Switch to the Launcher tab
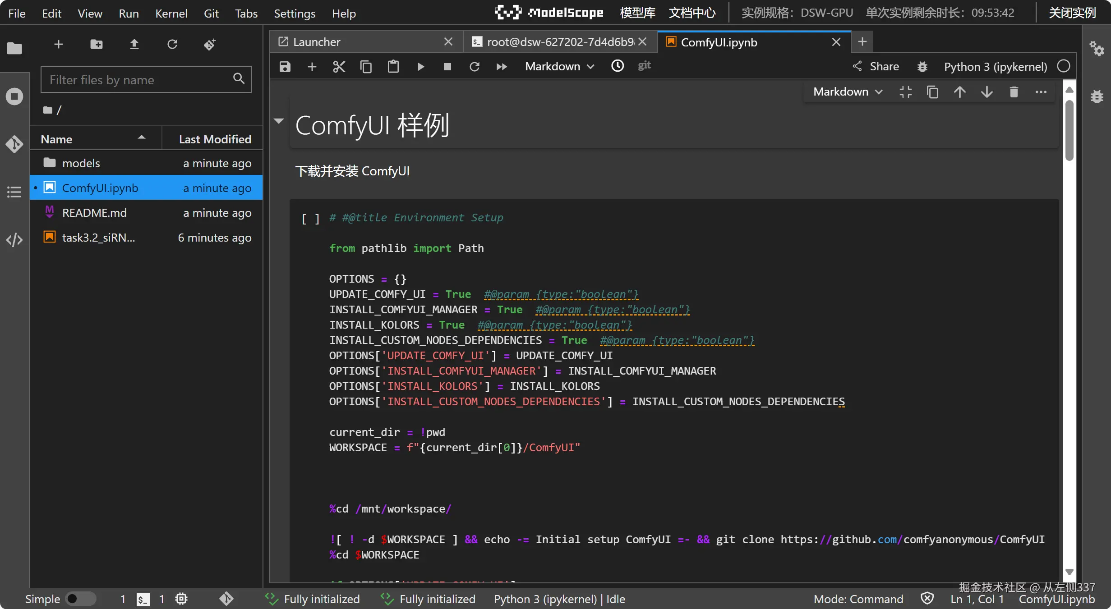1111x609 pixels. coord(317,42)
